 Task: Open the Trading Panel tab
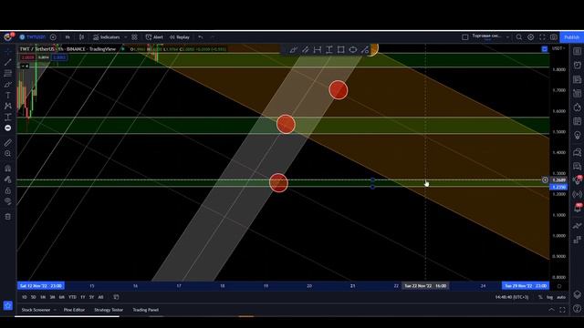(146, 310)
